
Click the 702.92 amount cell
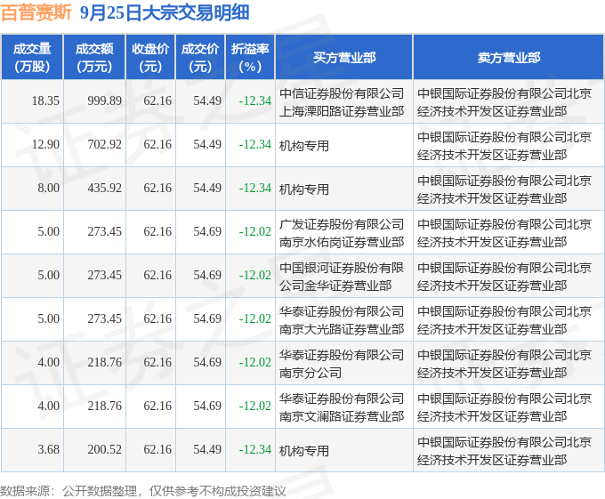pyautogui.click(x=104, y=145)
